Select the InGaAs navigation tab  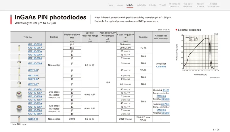(x=130, y=5)
